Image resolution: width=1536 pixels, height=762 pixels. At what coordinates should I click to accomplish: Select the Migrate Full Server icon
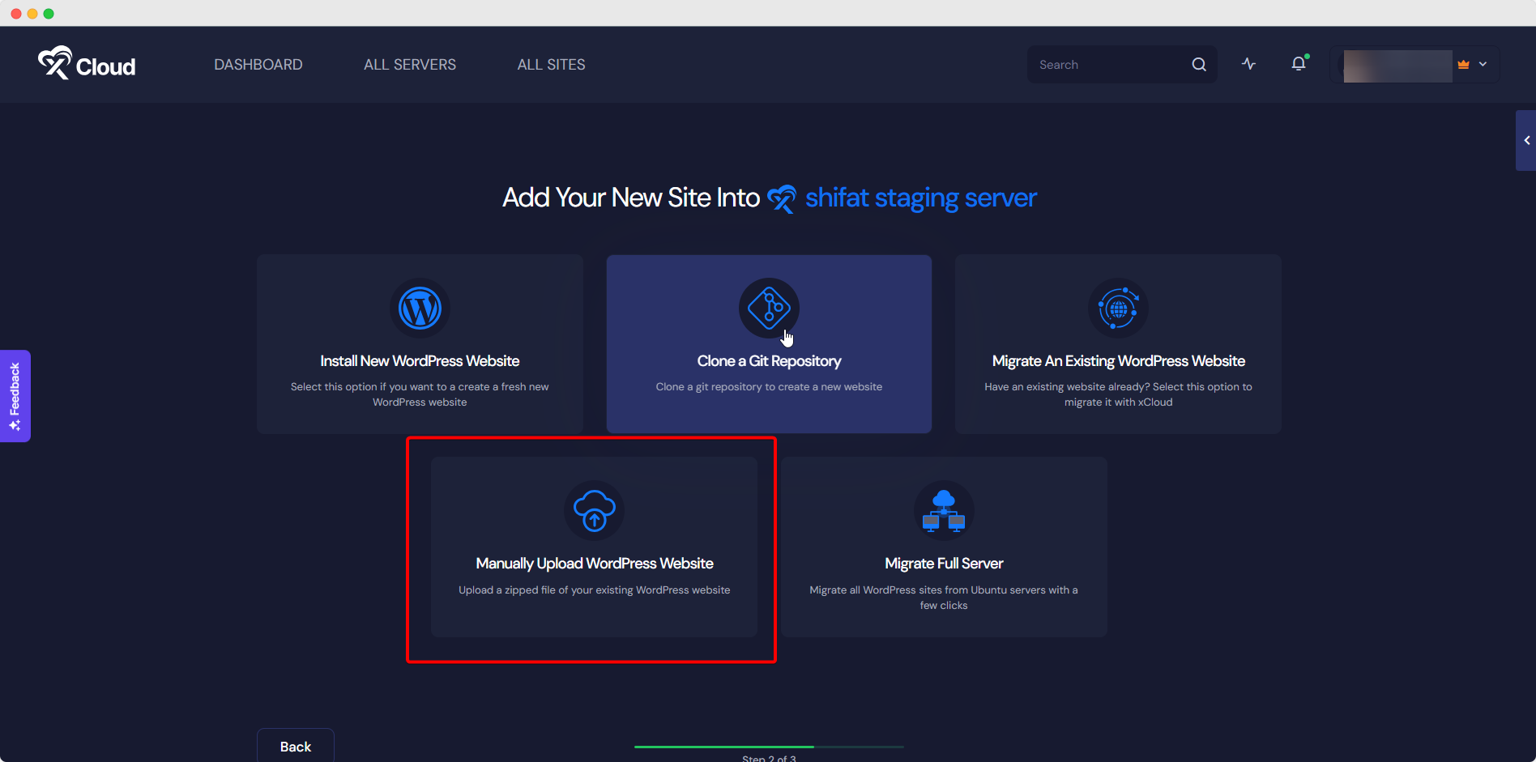943,510
